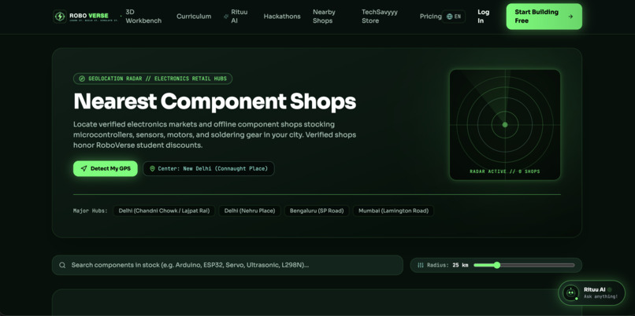
Task: Click the sliders icon next to Radius
Action: click(421, 266)
